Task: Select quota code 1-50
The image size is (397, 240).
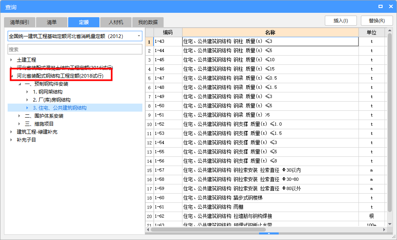Action: [168, 106]
